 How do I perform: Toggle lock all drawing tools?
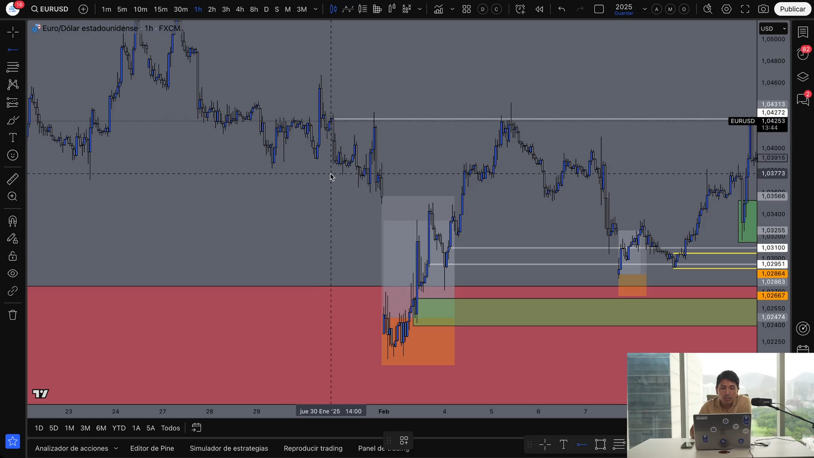[x=12, y=256]
